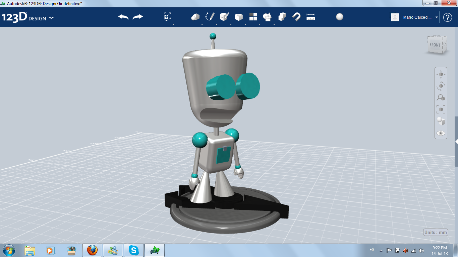Viewport: 458px width, 257px height.
Task: Toggle the materials and outlines display mode
Action: coord(441,121)
